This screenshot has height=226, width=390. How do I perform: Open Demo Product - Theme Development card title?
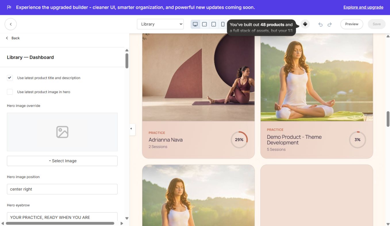click(x=294, y=140)
